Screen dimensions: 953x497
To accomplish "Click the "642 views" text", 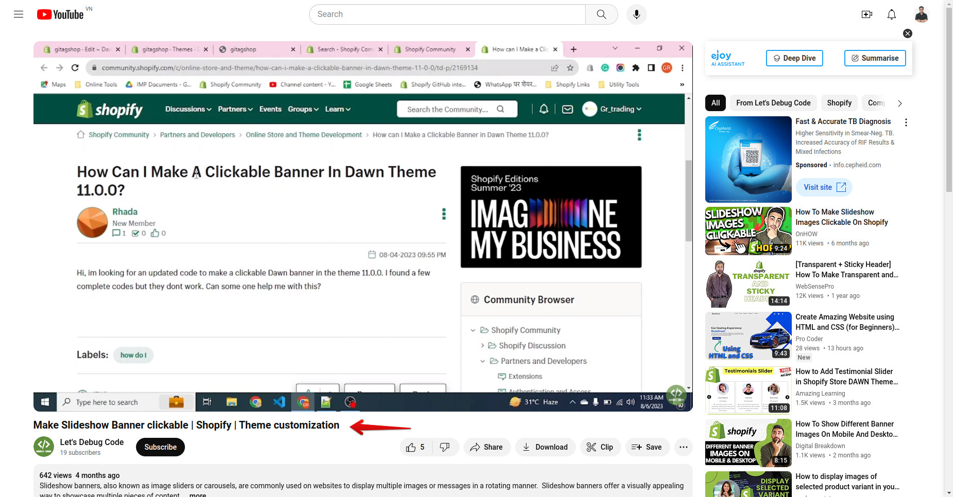I will (56, 475).
